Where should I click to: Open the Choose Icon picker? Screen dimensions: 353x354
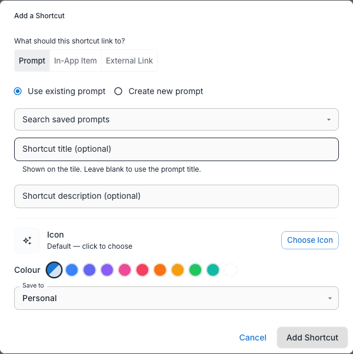310,240
